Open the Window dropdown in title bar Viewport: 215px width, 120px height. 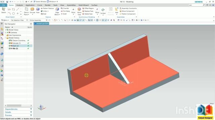click(52, 2)
